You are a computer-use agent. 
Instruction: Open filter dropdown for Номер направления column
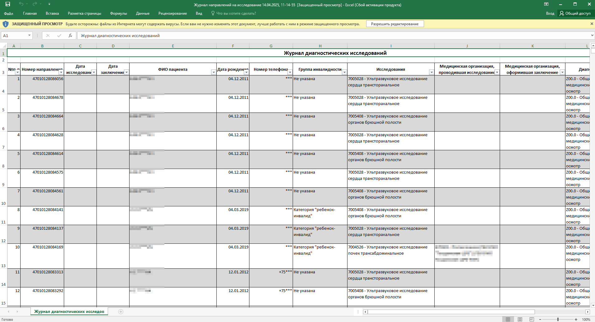[x=61, y=72]
